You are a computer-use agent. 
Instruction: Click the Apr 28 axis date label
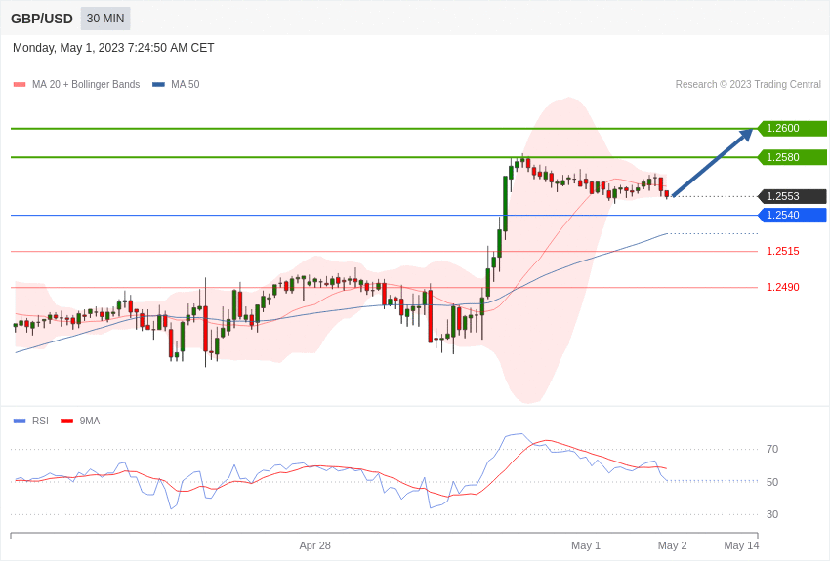pos(315,545)
